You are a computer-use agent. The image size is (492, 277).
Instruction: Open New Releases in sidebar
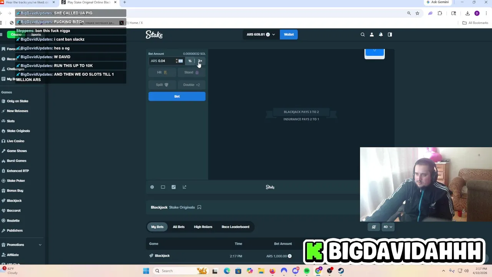click(17, 111)
